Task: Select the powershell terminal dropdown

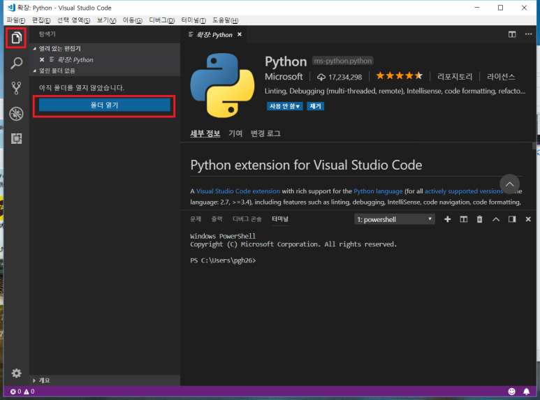Action: [394, 219]
